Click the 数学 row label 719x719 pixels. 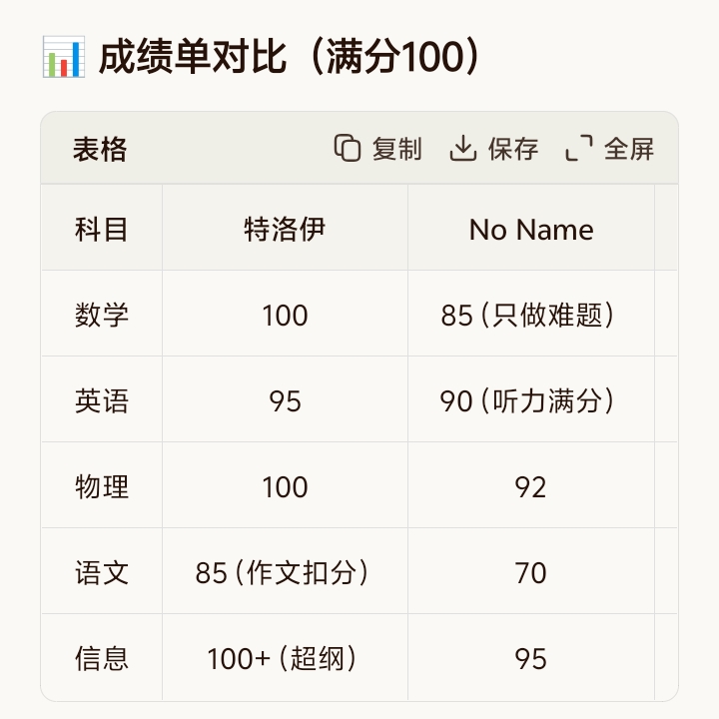point(102,316)
